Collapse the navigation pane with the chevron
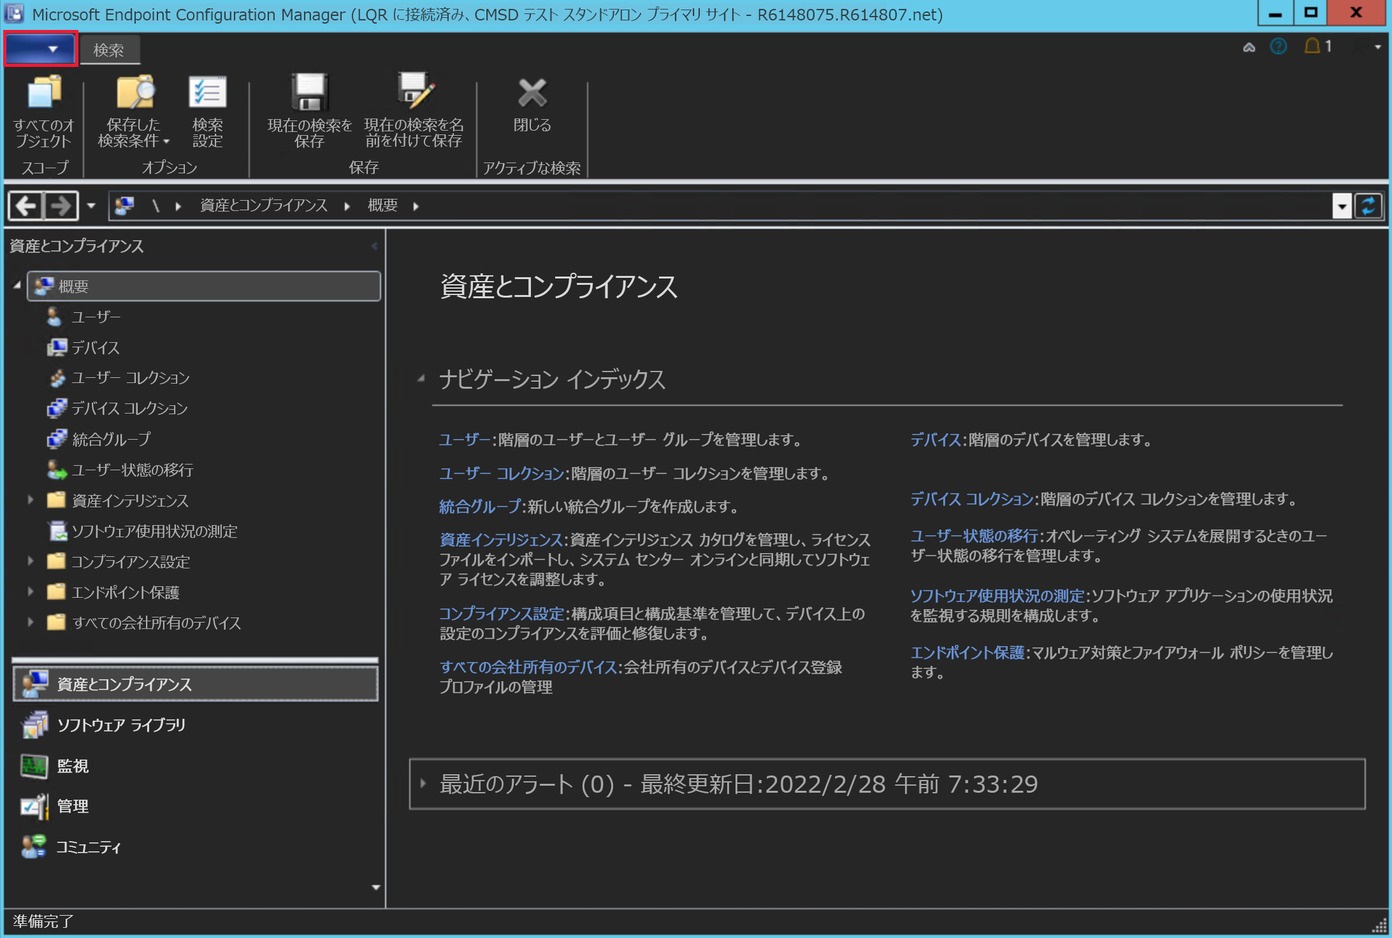Viewport: 1392px width, 938px height. point(374,246)
